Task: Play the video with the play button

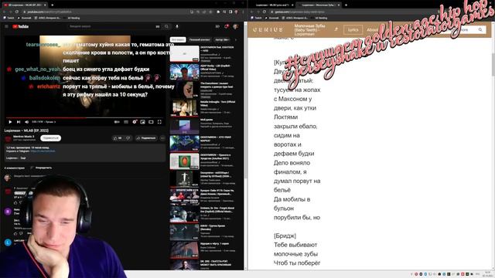Action: tap(10, 122)
